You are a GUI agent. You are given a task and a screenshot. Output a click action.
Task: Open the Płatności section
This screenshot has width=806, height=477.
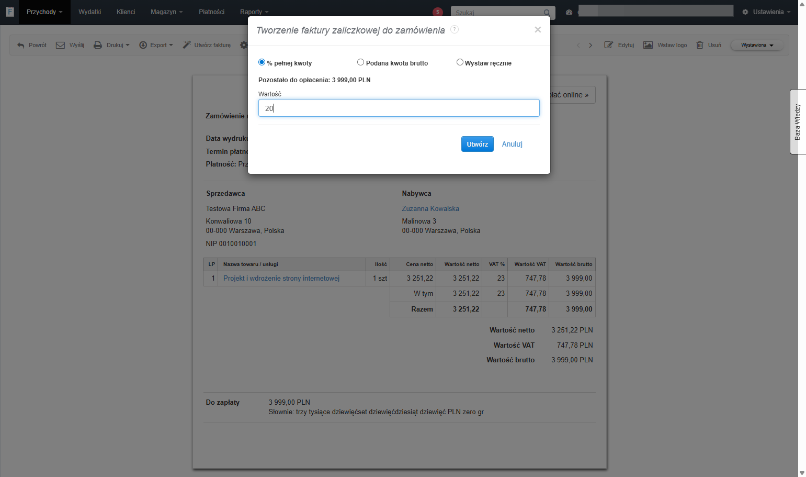coord(212,12)
